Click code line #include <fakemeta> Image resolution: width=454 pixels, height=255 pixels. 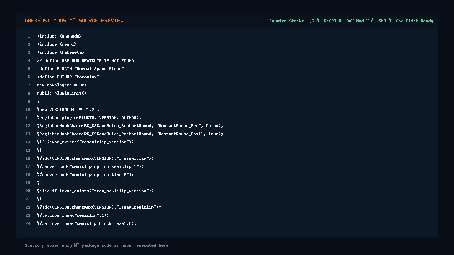(61, 52)
